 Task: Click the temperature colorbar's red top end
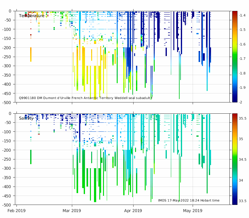tap(235, 12)
